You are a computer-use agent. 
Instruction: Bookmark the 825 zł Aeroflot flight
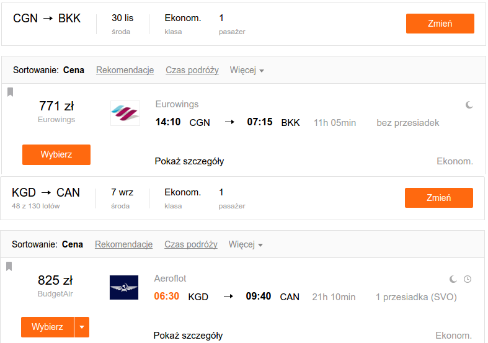point(9,267)
